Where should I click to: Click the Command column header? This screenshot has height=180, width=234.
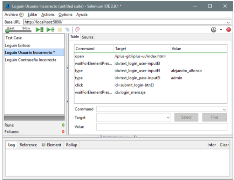pos(94,49)
